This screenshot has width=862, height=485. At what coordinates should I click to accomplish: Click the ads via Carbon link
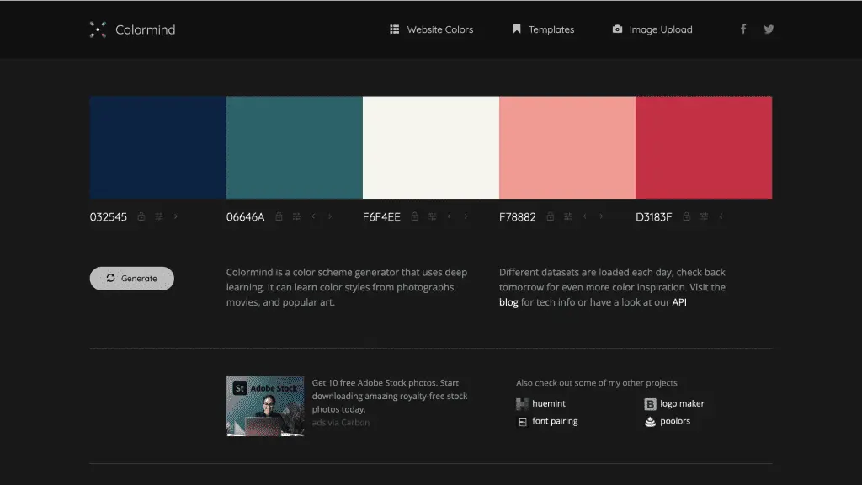click(341, 423)
